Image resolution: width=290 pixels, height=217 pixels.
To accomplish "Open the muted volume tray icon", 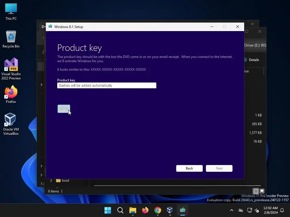I will [257, 210].
